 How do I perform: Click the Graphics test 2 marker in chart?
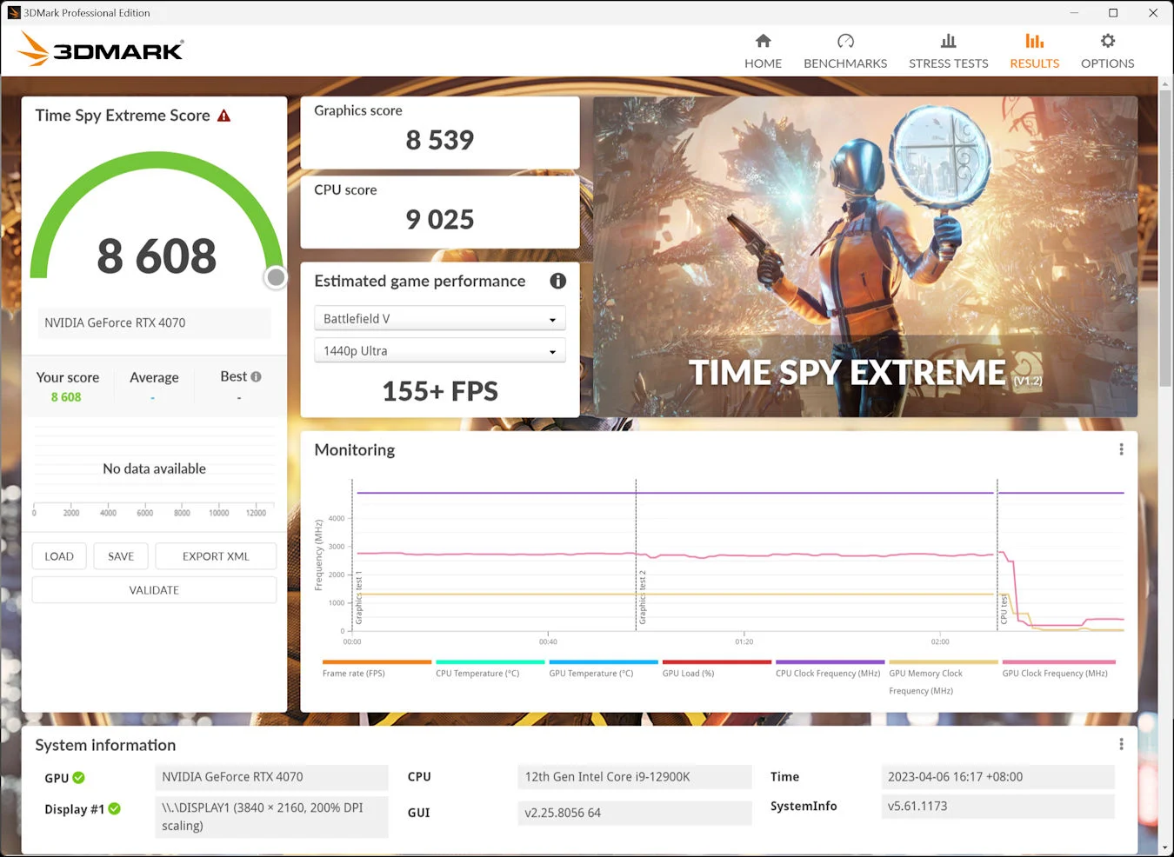tap(643, 597)
